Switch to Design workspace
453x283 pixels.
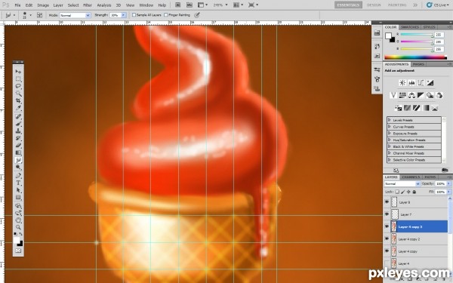pyautogui.click(x=374, y=5)
